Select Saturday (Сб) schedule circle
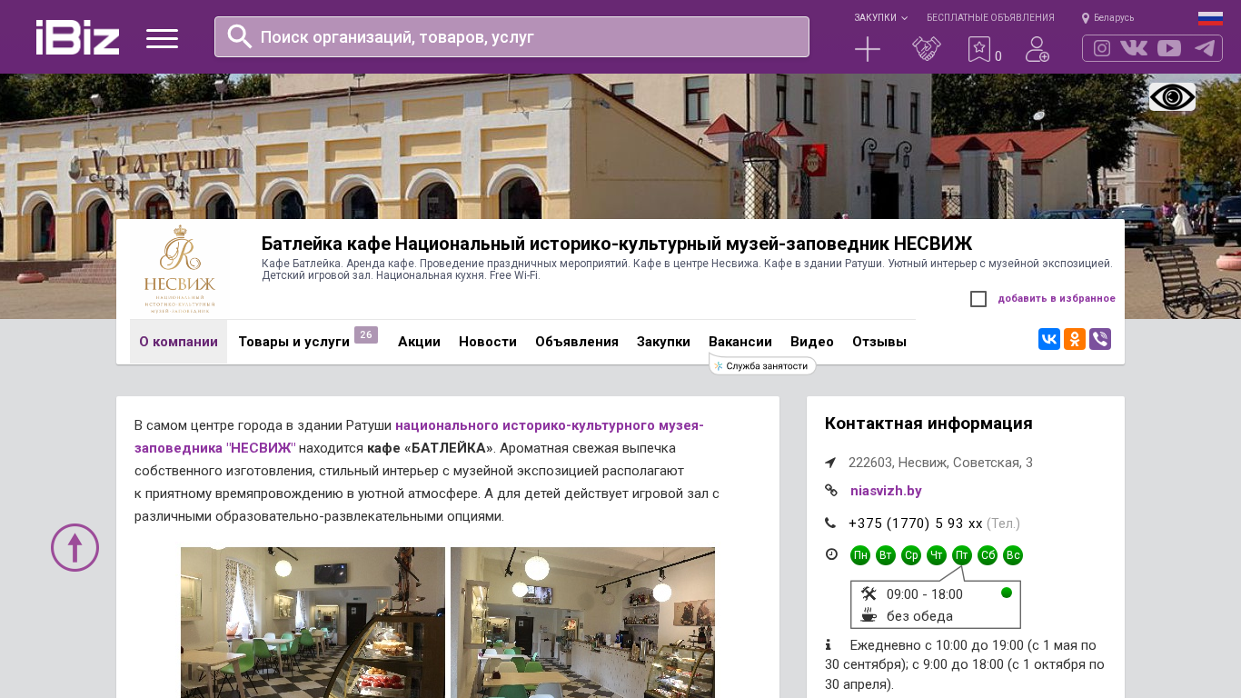The image size is (1241, 698). click(988, 555)
